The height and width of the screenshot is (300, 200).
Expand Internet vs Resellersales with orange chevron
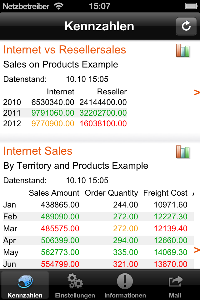coord(197,92)
